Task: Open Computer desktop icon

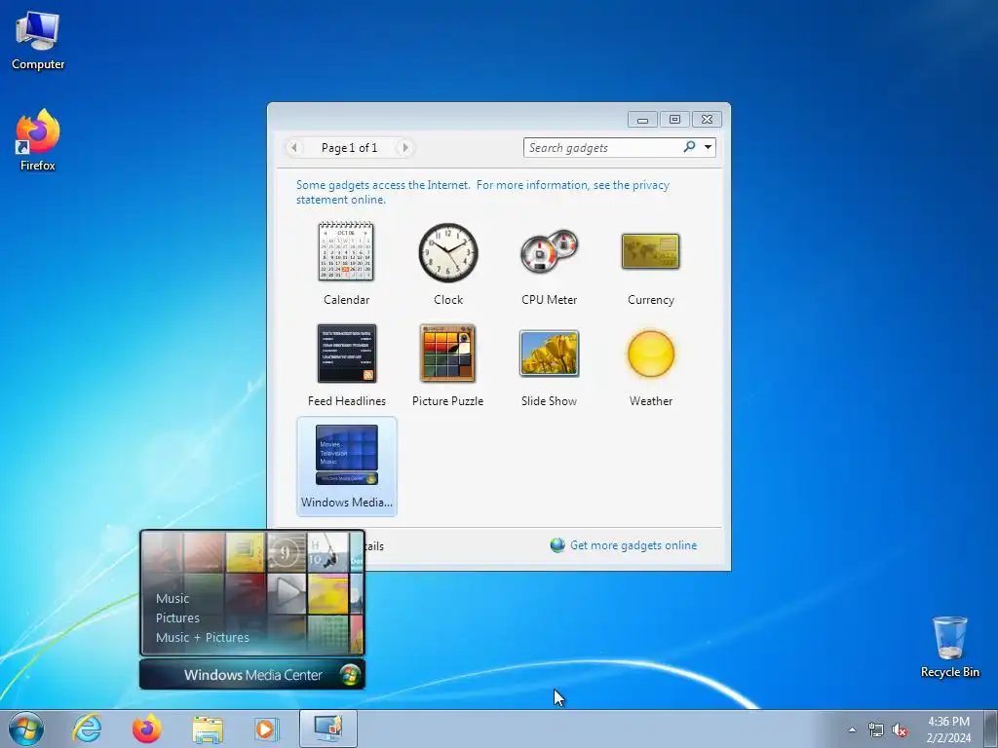Action: (x=38, y=41)
